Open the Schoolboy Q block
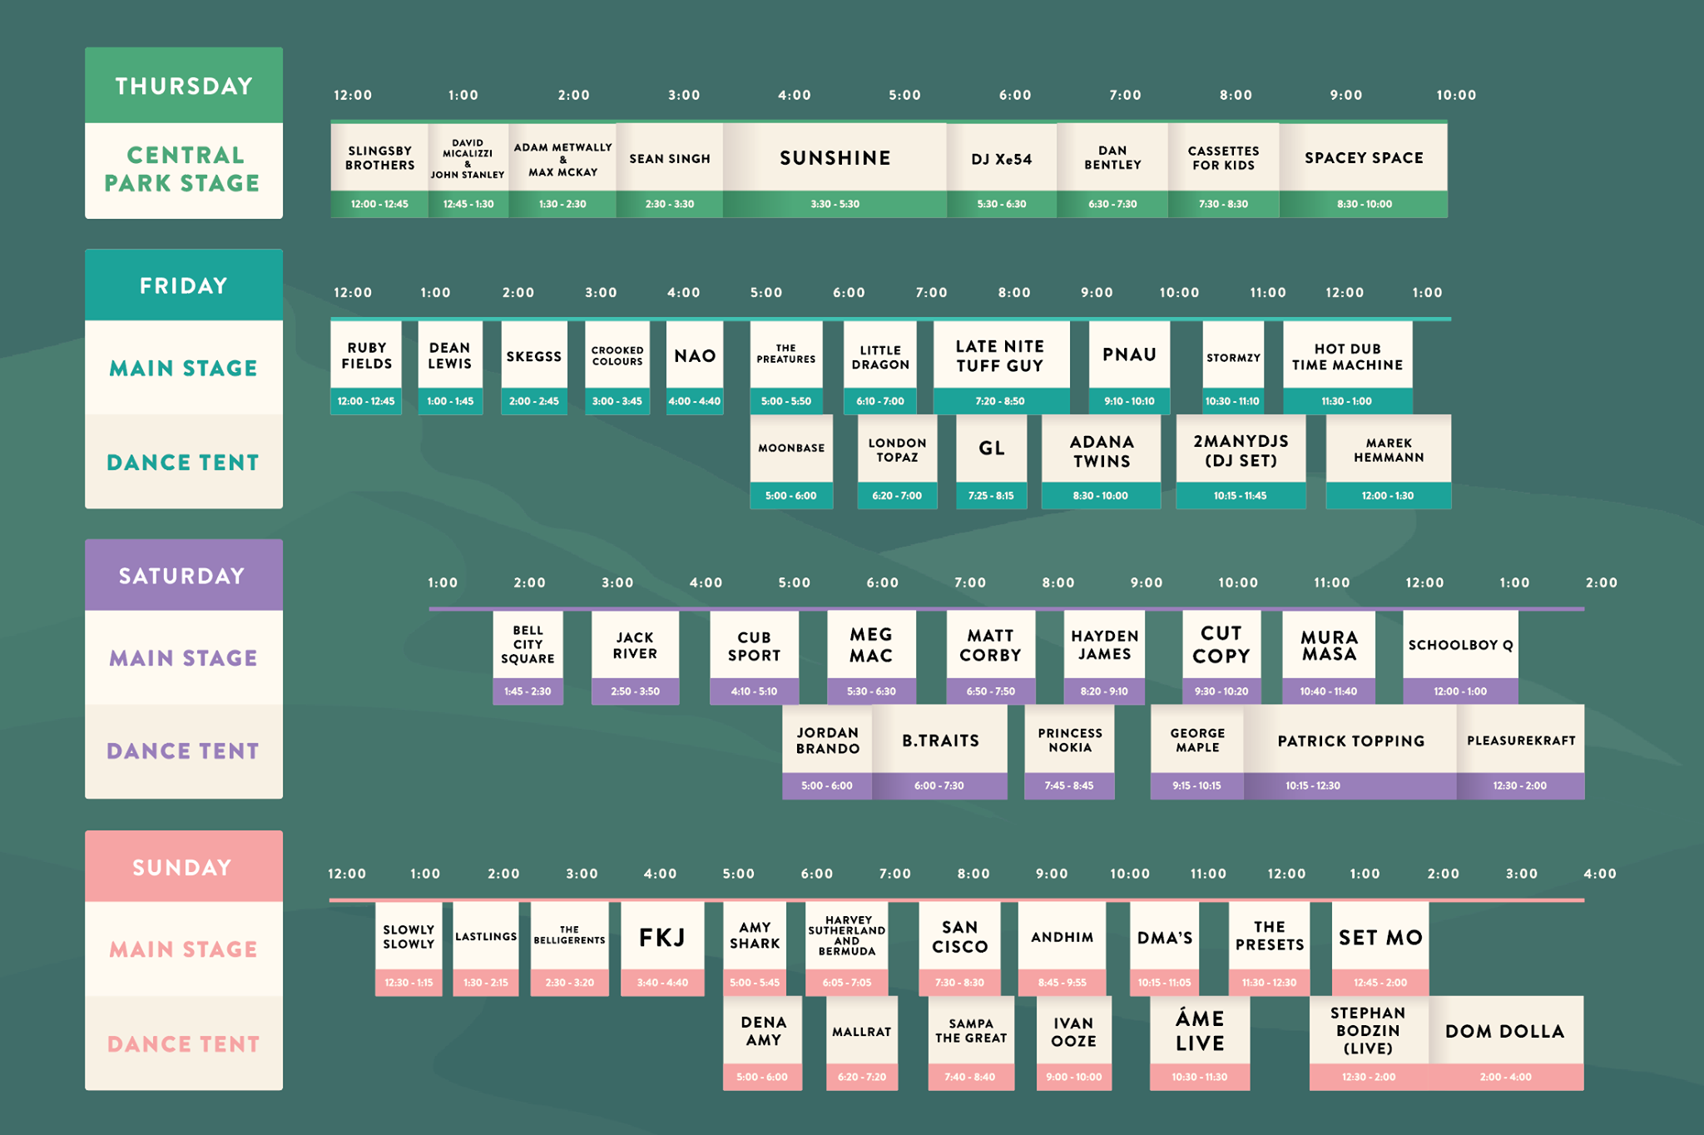The image size is (1704, 1135). click(x=1460, y=657)
